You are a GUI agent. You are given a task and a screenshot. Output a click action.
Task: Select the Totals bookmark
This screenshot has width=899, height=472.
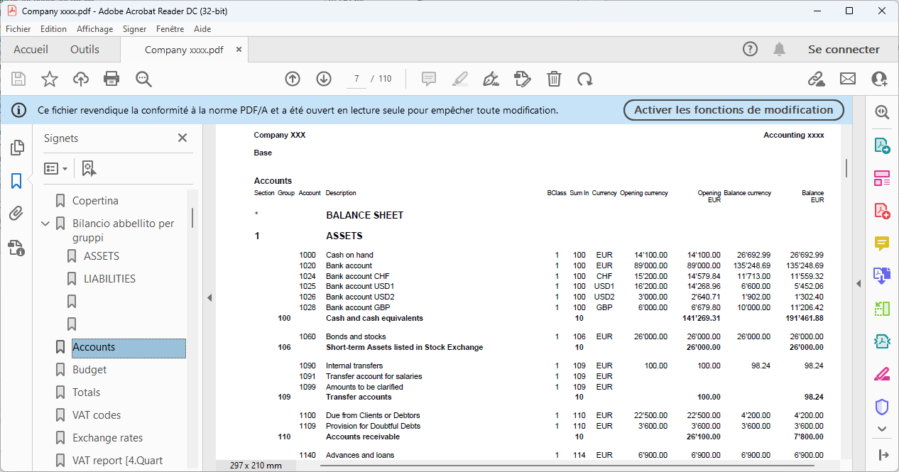86,393
